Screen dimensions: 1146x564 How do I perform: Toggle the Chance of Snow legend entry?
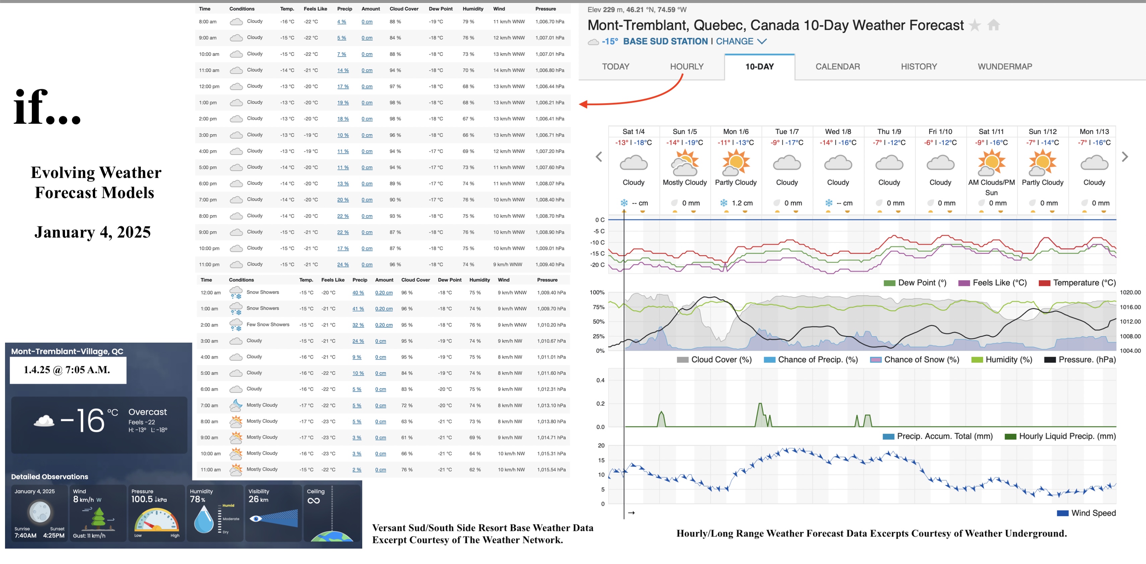[915, 359]
